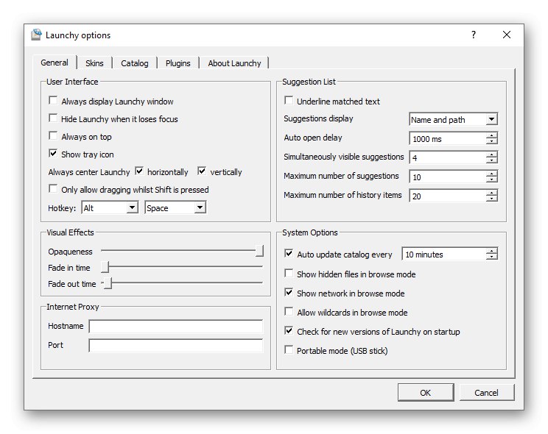Click the Fade in time slider handle
This screenshot has width=548, height=434.
pos(105,267)
